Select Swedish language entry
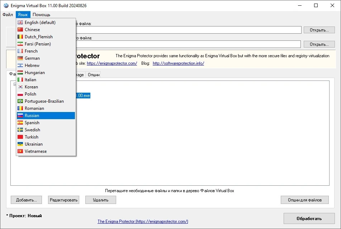Viewport: 341px width, 229px height. [46, 130]
